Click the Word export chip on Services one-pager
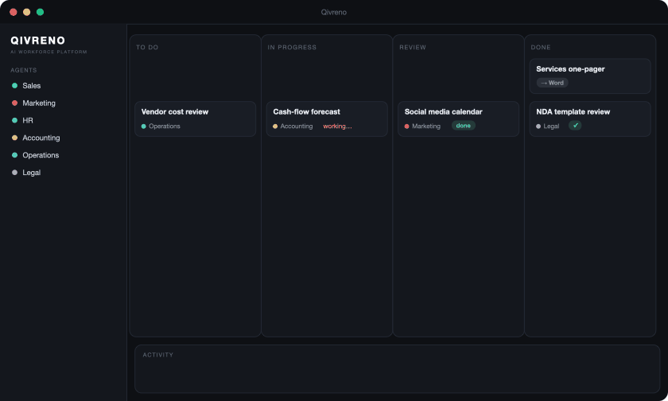668x401 pixels. [x=552, y=83]
